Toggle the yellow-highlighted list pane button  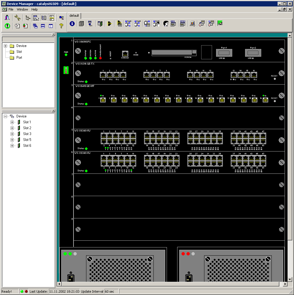click(52, 18)
